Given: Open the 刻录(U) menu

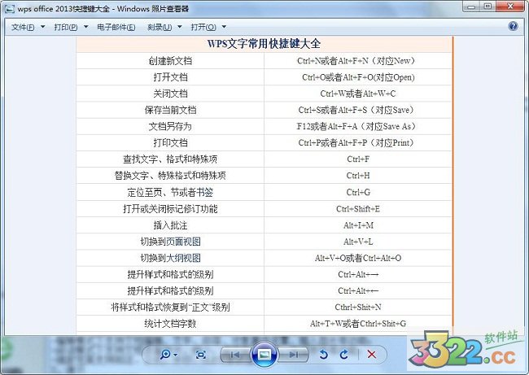Looking at the screenshot, I should pos(160,27).
